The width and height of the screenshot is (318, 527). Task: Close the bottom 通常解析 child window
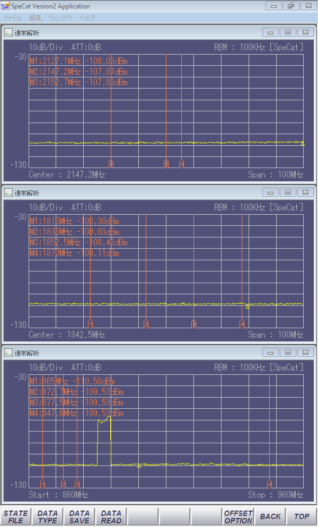click(x=306, y=353)
